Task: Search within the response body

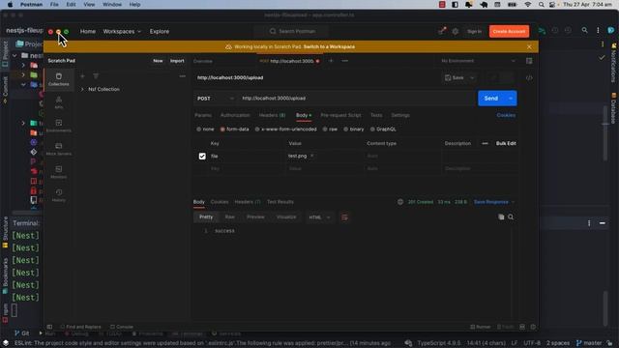Action: pos(511,217)
